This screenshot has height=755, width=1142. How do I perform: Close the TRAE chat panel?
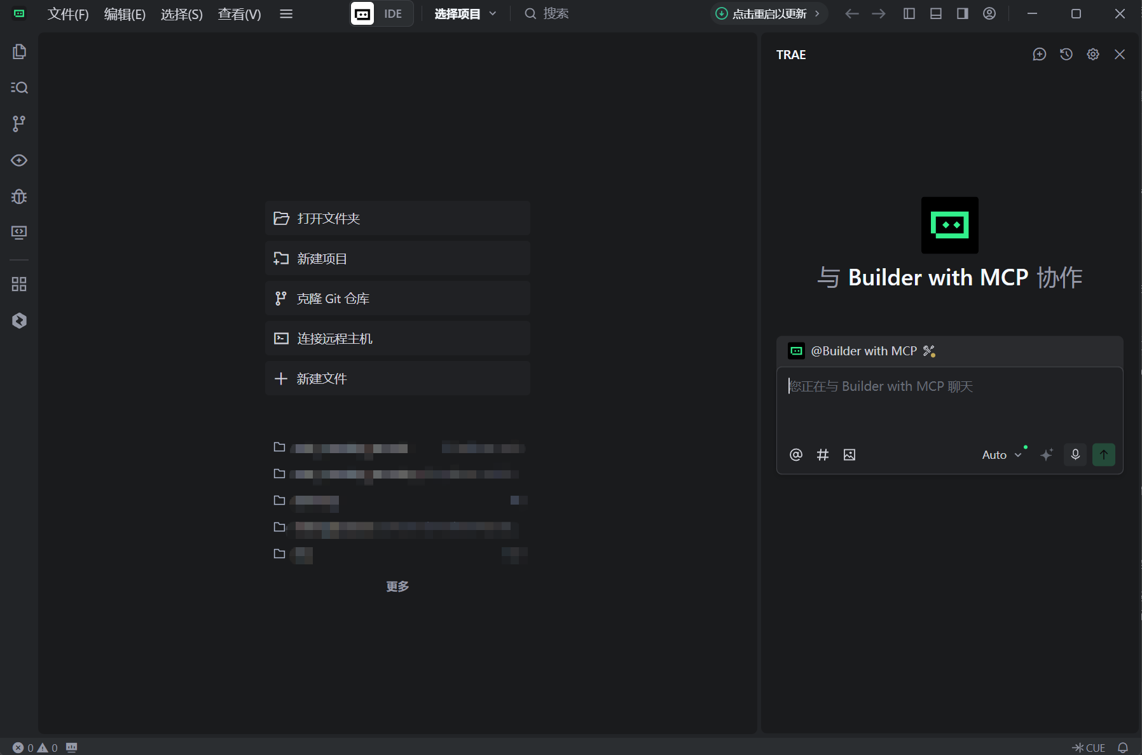coord(1120,55)
